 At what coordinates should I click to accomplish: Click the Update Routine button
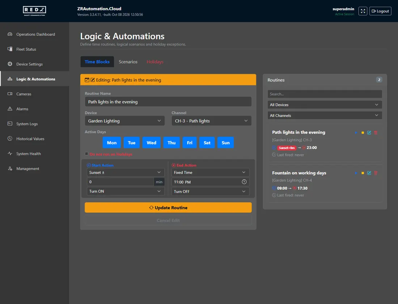pos(168,207)
